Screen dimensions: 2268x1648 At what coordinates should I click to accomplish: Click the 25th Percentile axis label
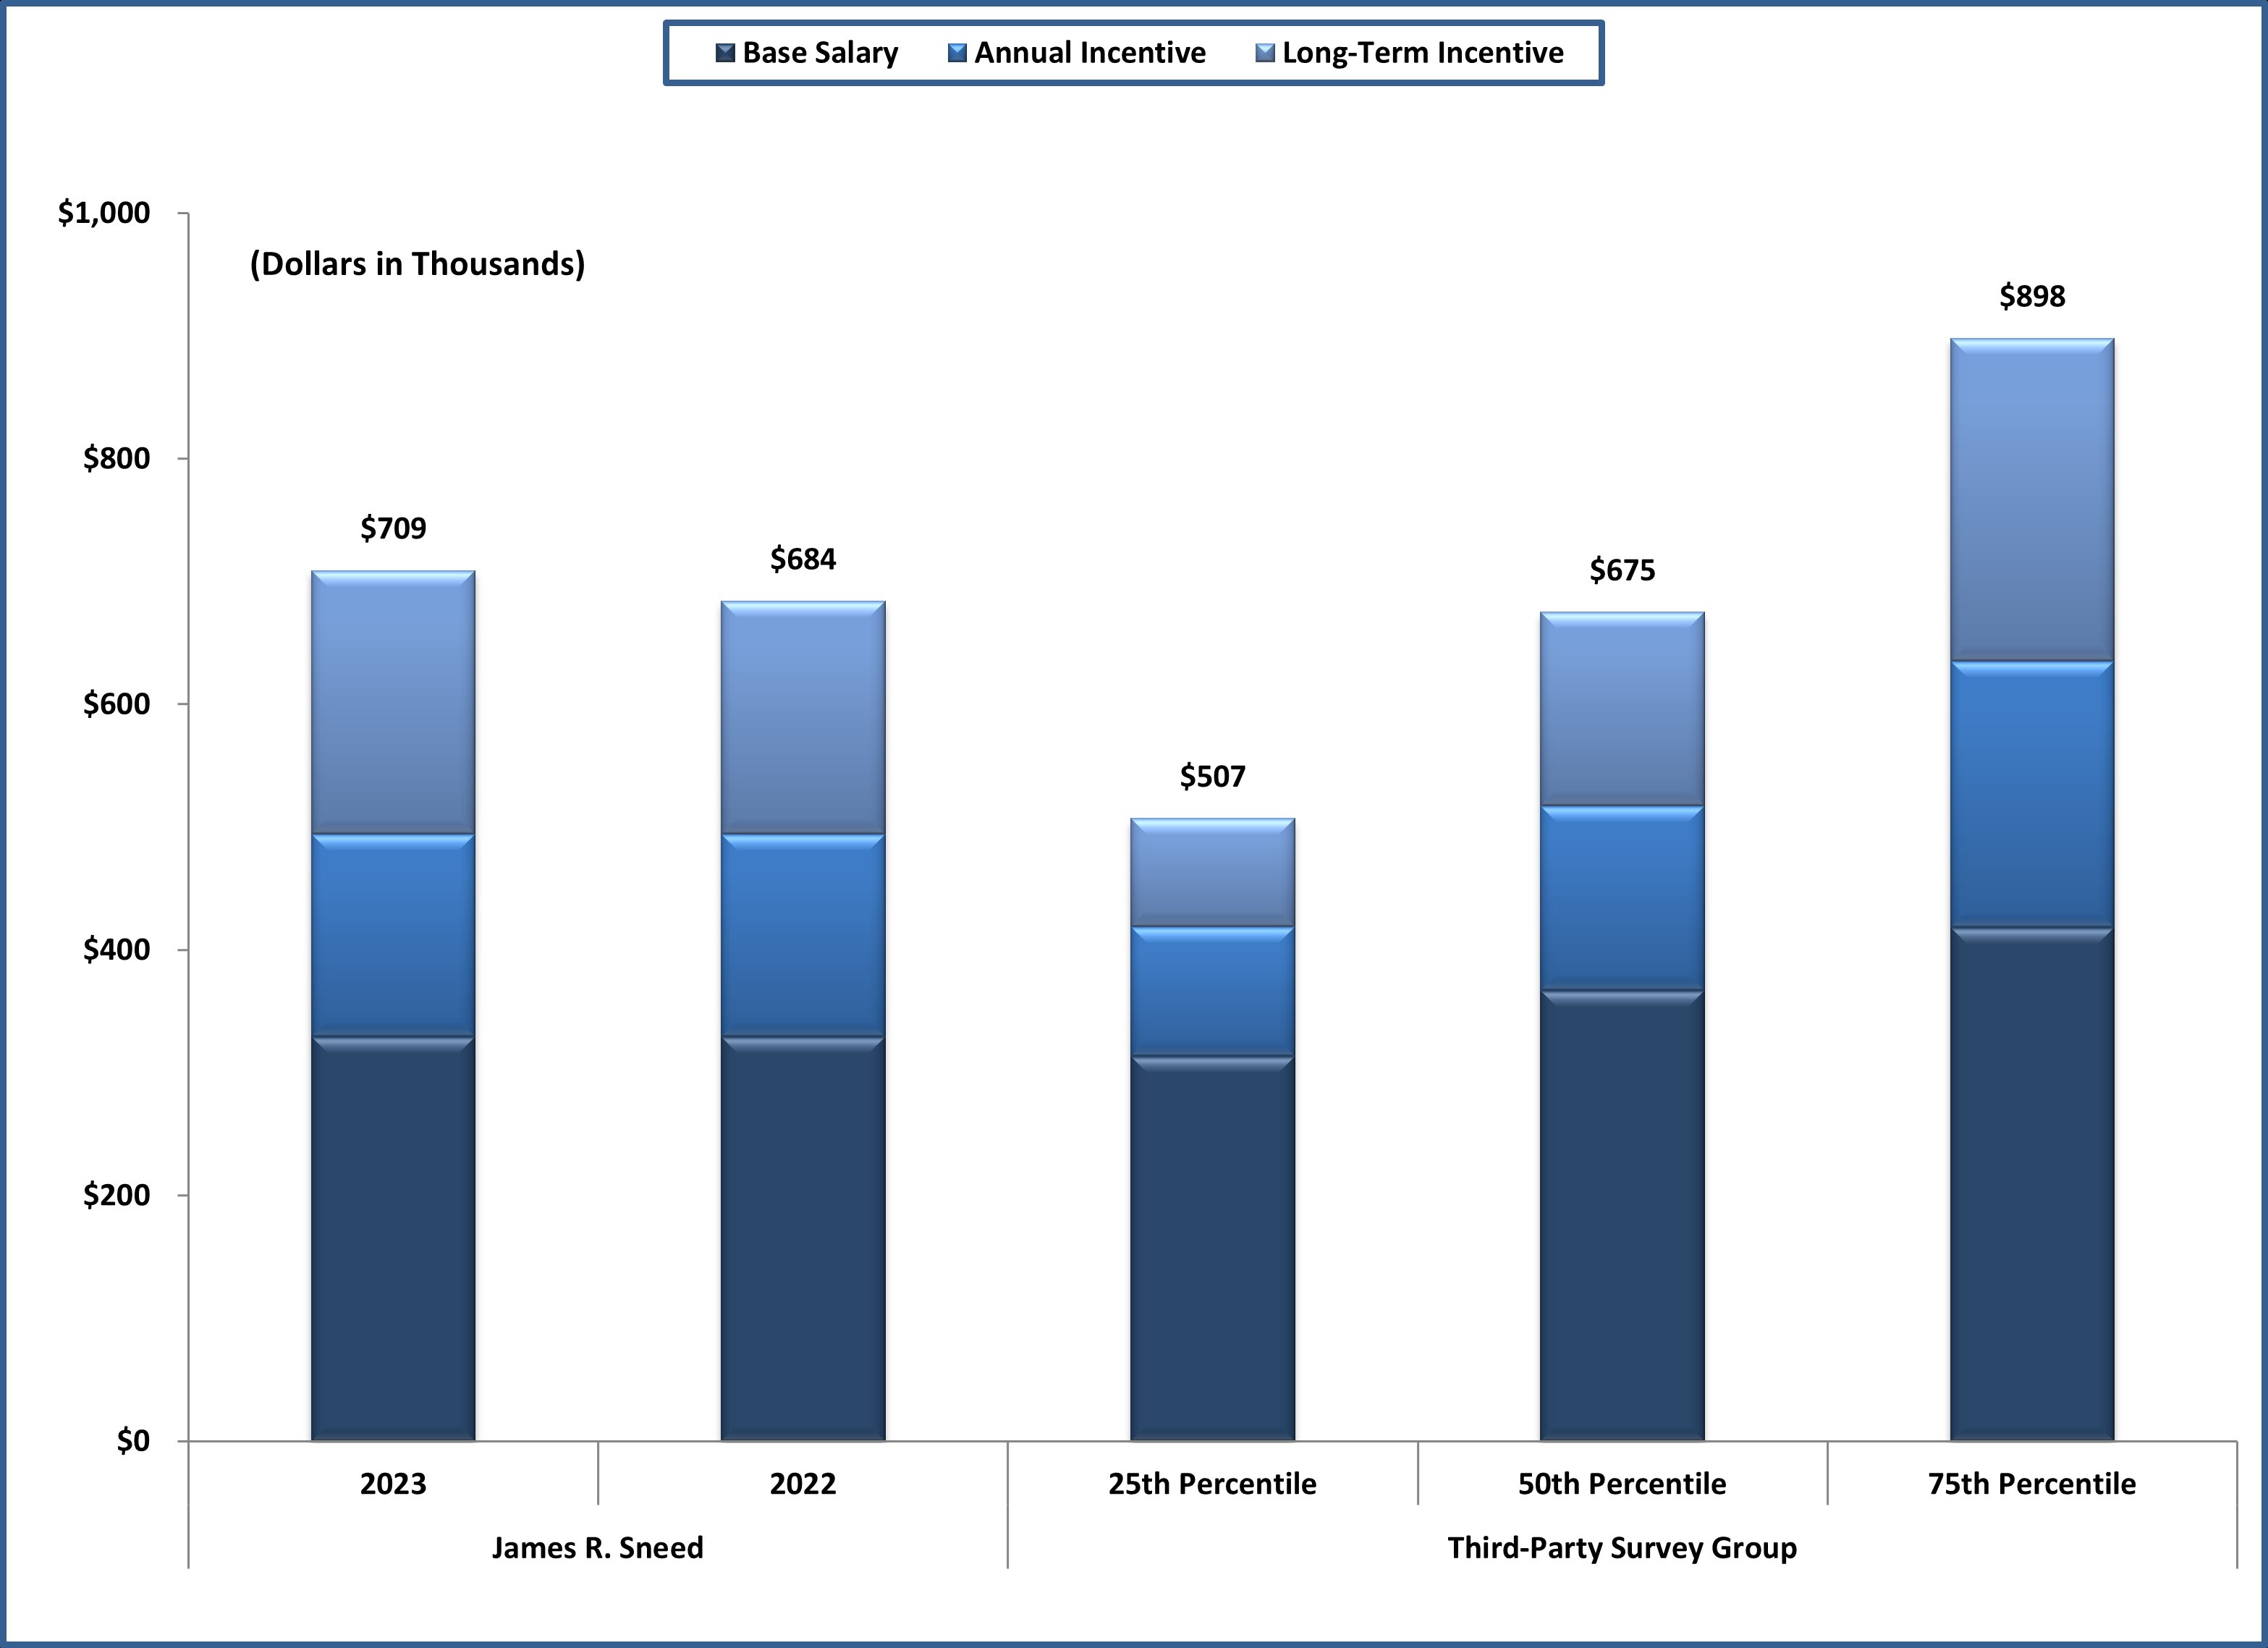(1212, 1484)
